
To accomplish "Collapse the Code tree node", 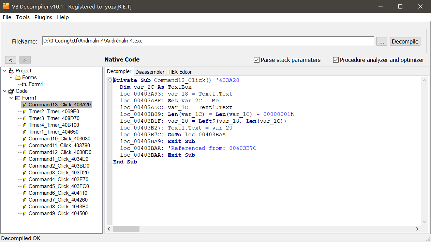I will [x=4, y=91].
